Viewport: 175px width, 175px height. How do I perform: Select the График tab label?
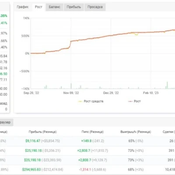coord(23,7)
